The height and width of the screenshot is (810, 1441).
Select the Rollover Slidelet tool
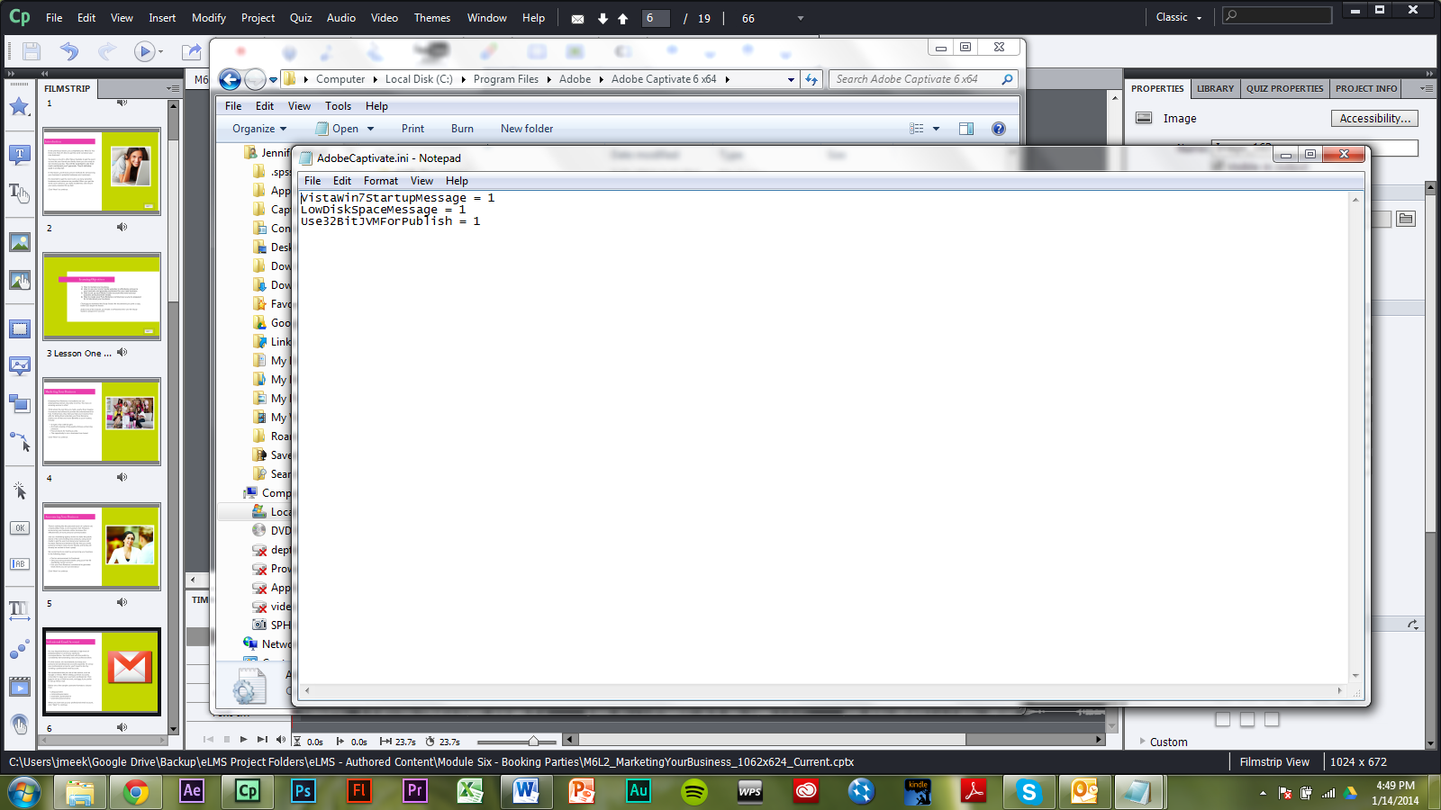tap(20, 366)
